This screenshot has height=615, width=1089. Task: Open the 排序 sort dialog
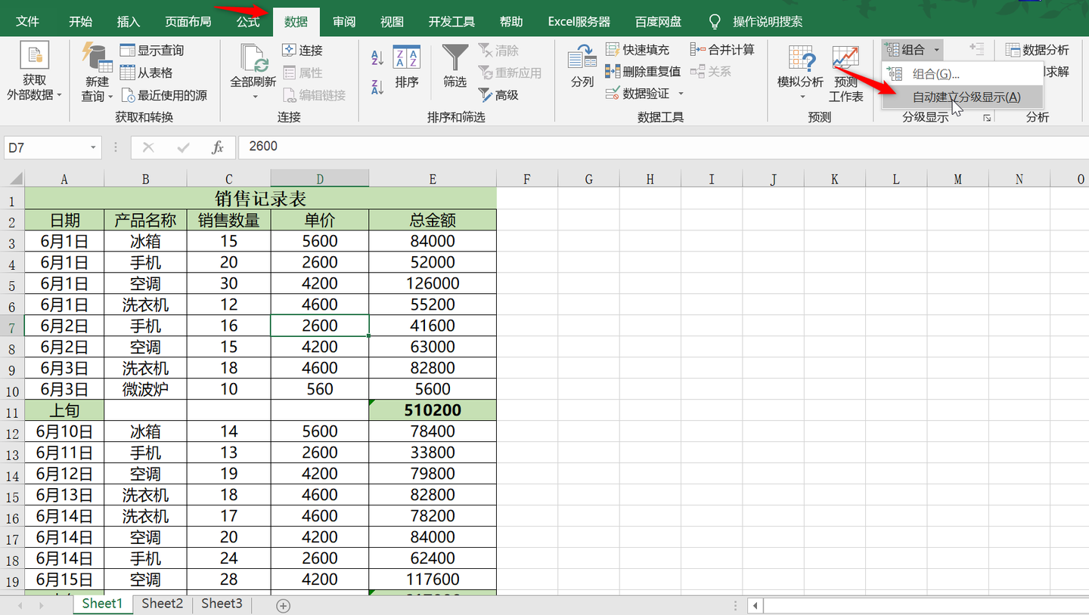[406, 66]
